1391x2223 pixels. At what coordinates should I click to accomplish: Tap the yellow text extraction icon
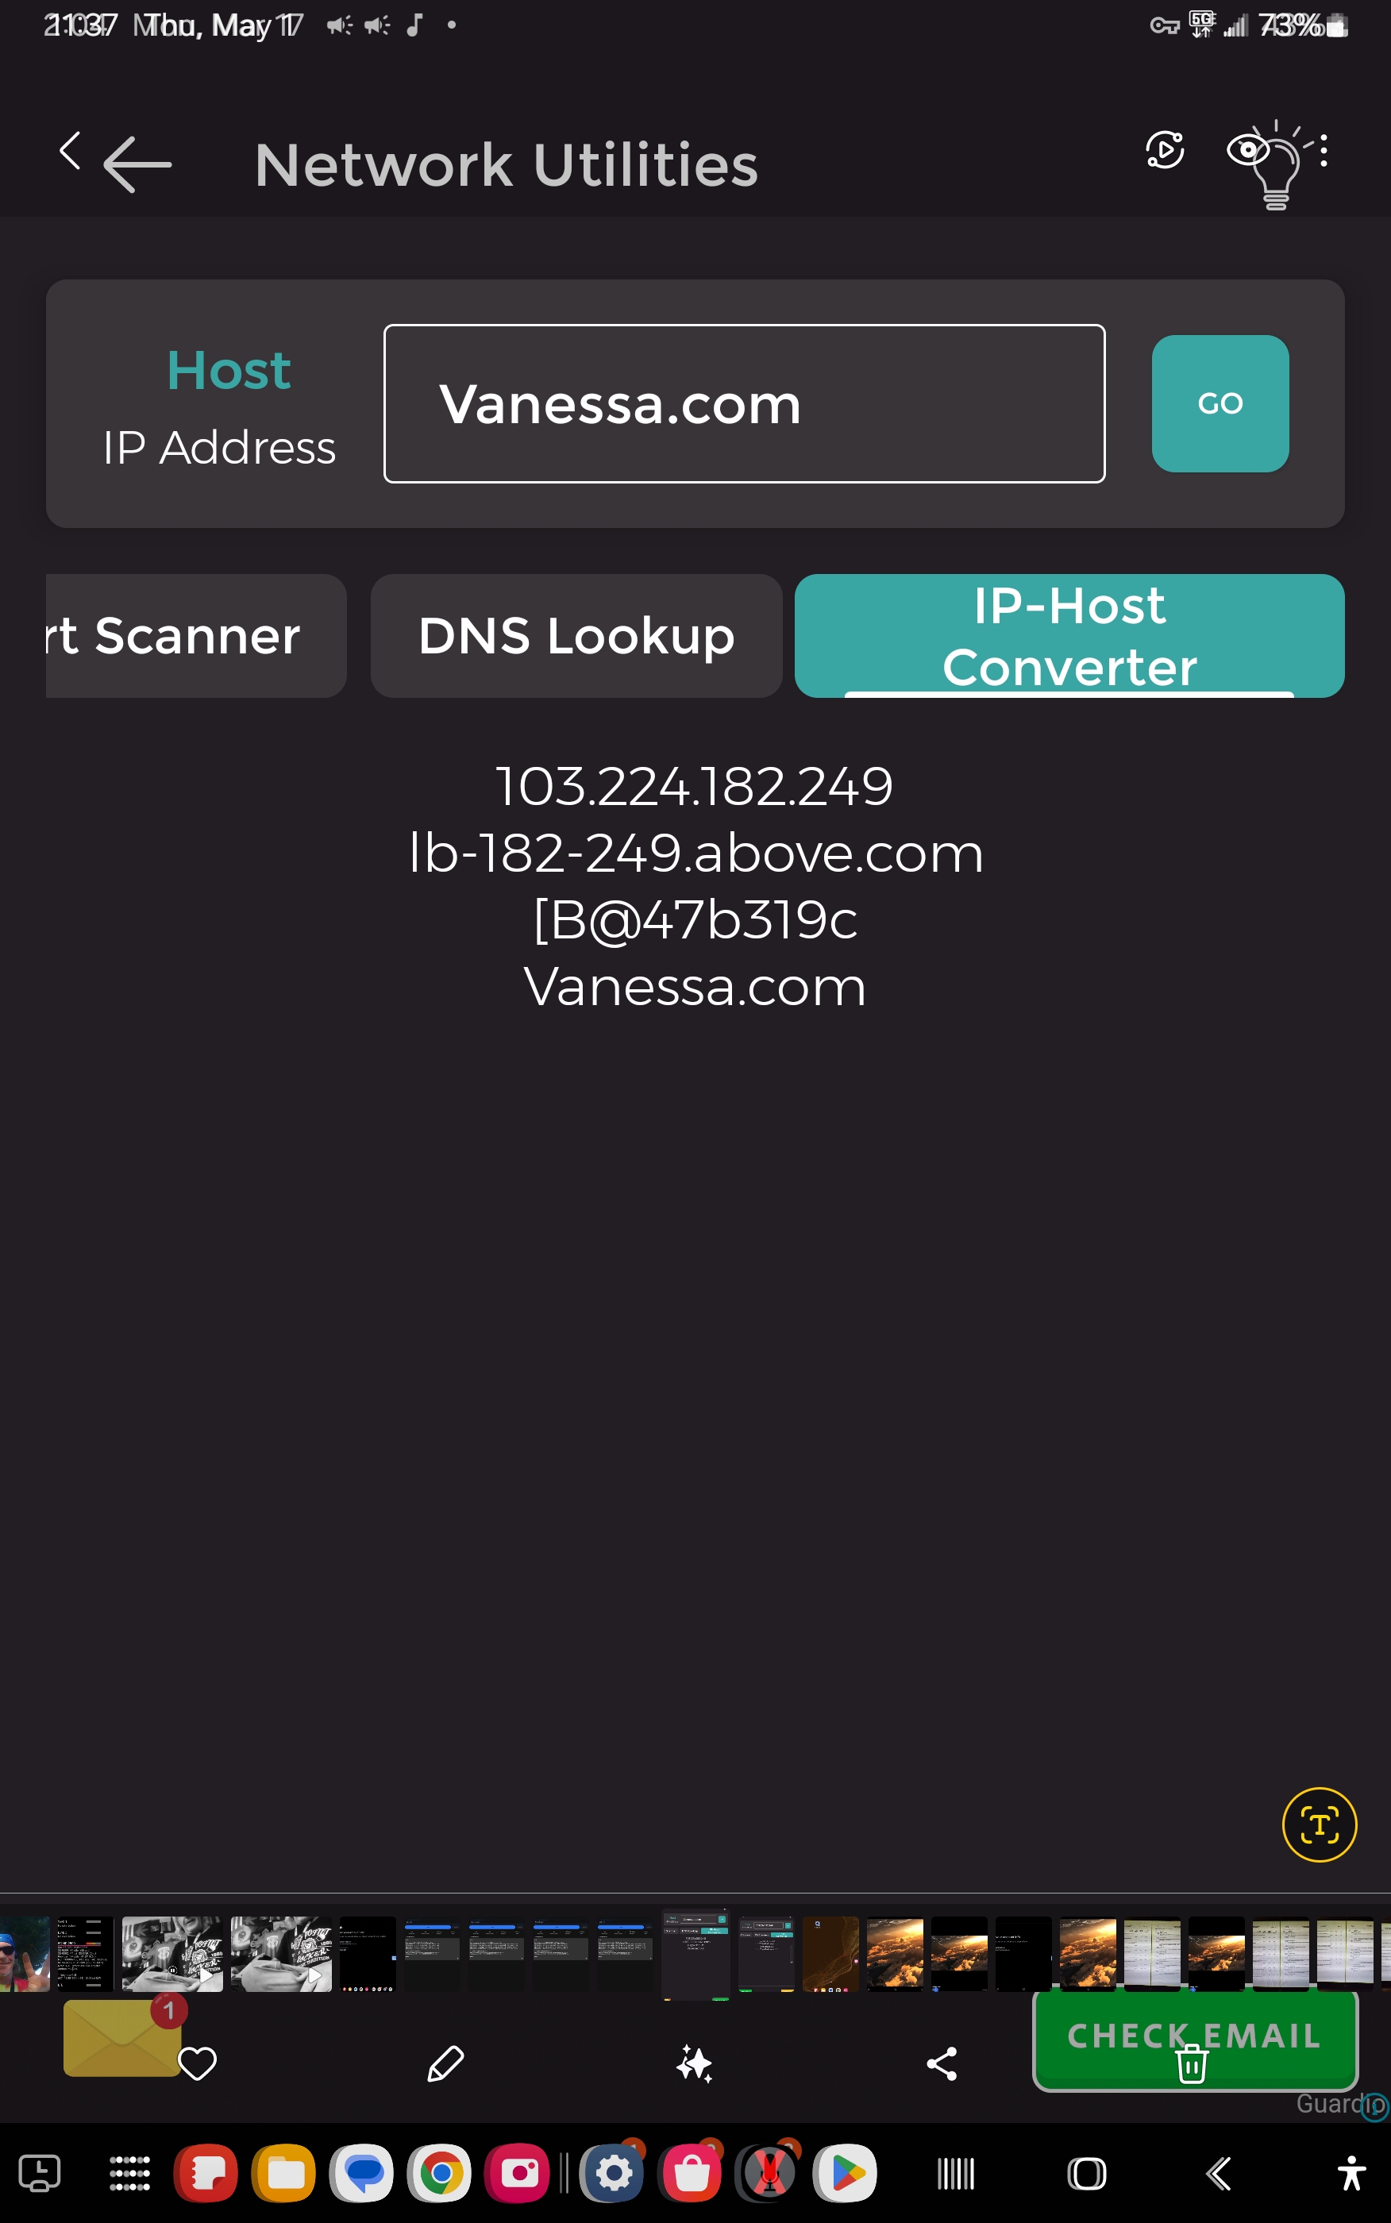point(1320,1824)
